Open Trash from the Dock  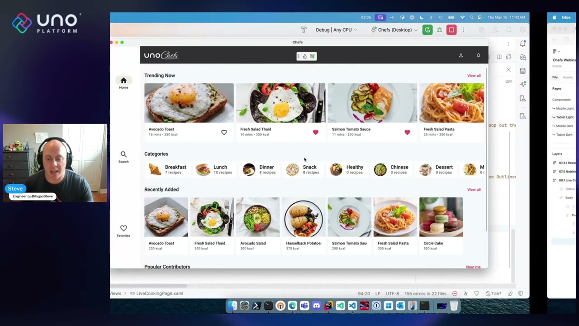(454, 306)
